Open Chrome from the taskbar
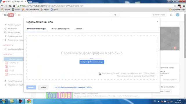Screen dimensions: 186x104 [x=29, y=101]
